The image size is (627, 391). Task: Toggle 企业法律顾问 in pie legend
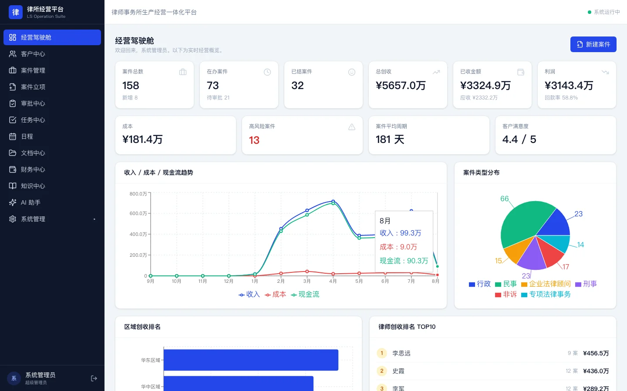pos(546,284)
